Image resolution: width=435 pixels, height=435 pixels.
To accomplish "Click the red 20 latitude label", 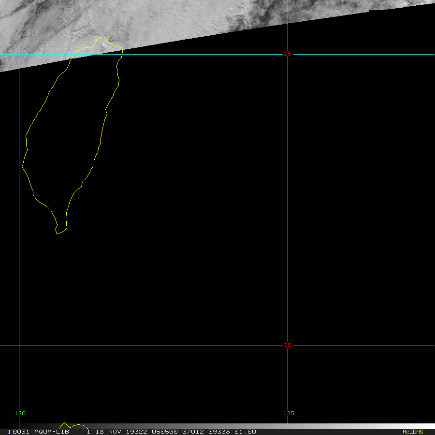I will point(288,345).
